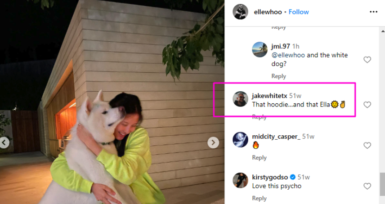The image size is (385, 204).
Task: Like midcity_casper_ fire comment heart
Action: point(367,146)
